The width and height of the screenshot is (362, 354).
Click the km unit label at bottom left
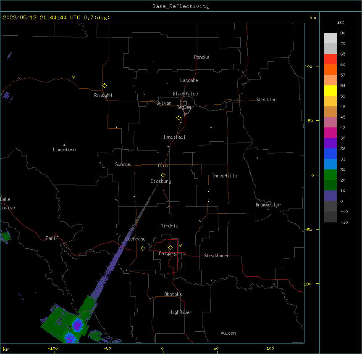[x=6, y=349]
